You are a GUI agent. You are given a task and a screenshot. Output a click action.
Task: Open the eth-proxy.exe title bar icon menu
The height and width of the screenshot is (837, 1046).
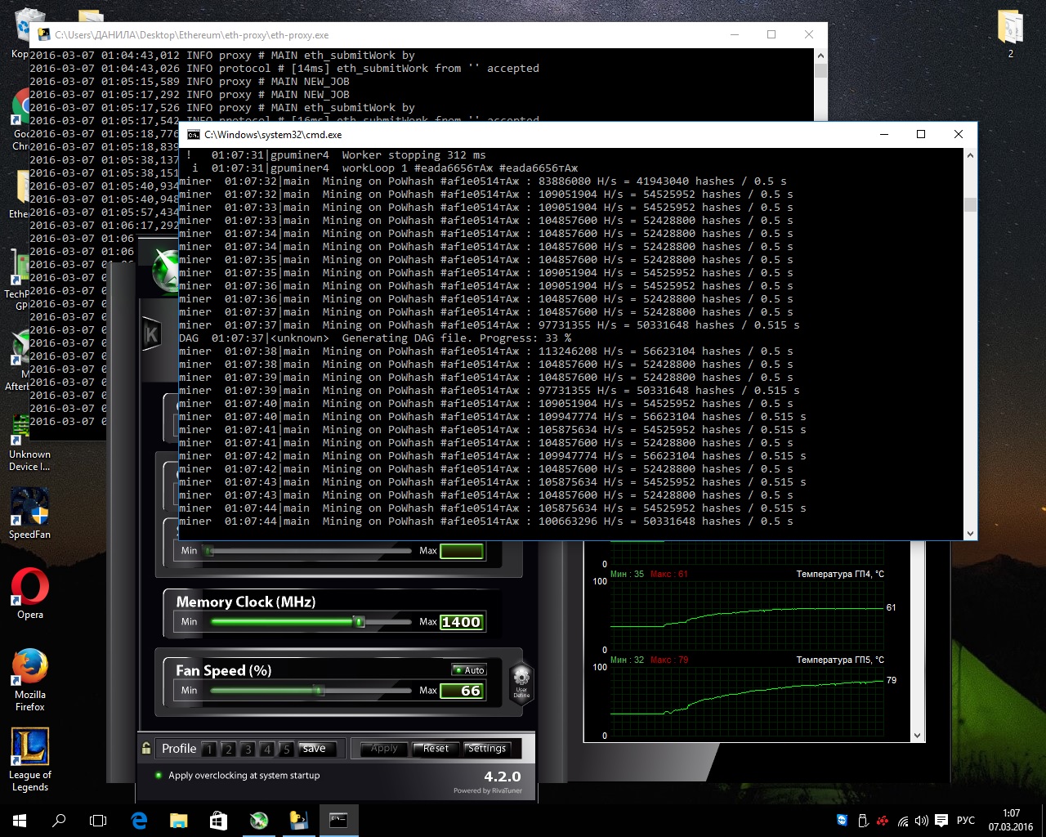[44, 34]
